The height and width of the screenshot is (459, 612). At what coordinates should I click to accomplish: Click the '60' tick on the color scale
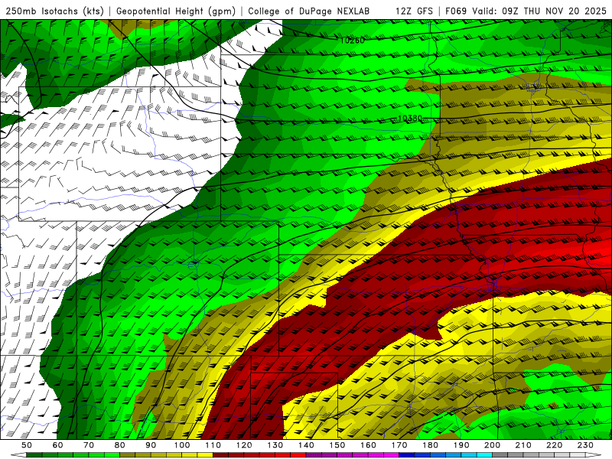pyautogui.click(x=58, y=445)
